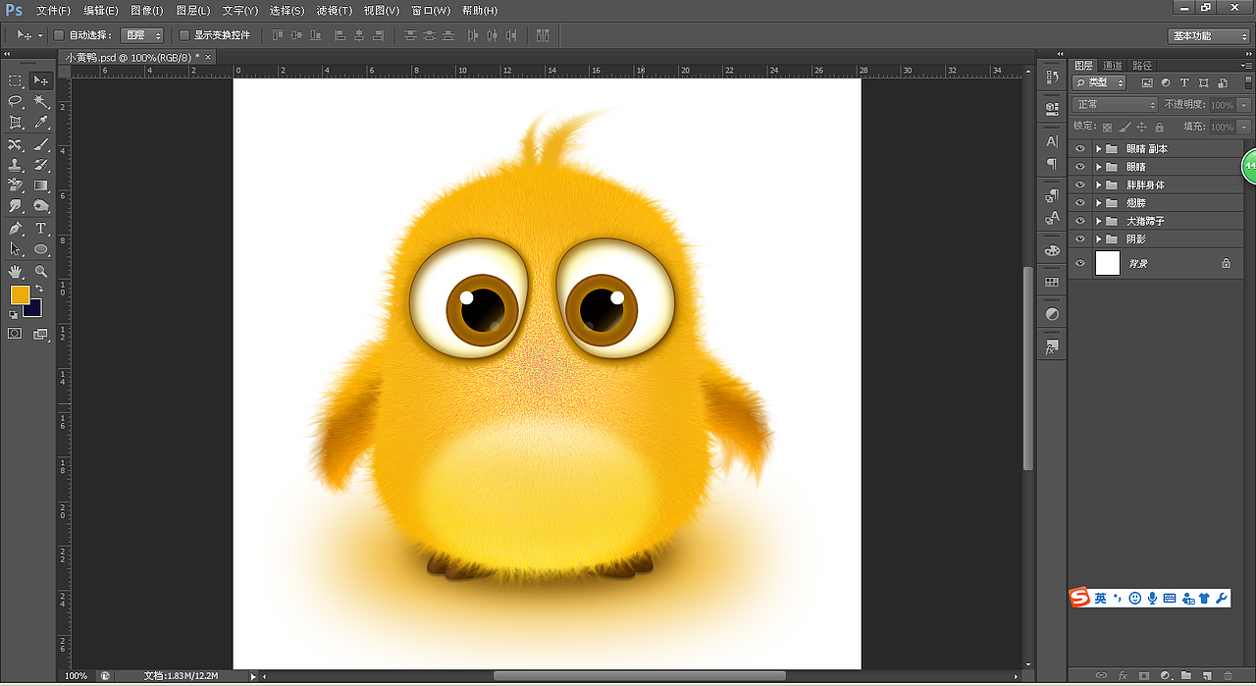The image size is (1256, 686).
Task: Swap foreground and background colors
Action: pyautogui.click(x=39, y=290)
